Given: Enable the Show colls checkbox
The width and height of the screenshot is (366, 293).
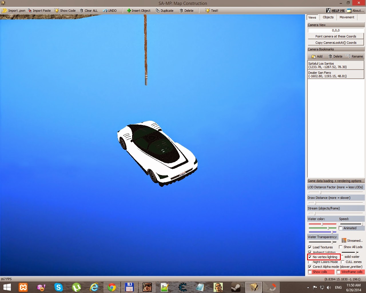Looking at the screenshot, I should point(310,272).
